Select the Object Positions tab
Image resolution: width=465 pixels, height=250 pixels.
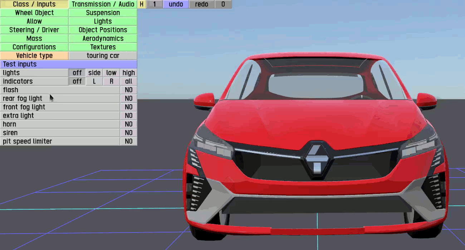point(103,30)
